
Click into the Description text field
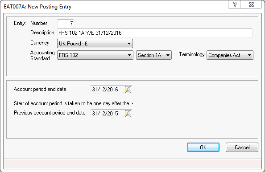pyautogui.click(x=155, y=33)
